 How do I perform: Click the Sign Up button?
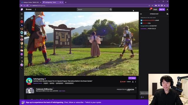162,9
